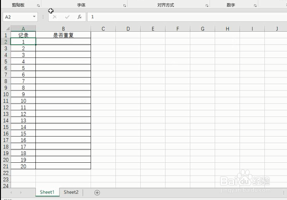Click the cancel entry X icon

click(x=55, y=17)
